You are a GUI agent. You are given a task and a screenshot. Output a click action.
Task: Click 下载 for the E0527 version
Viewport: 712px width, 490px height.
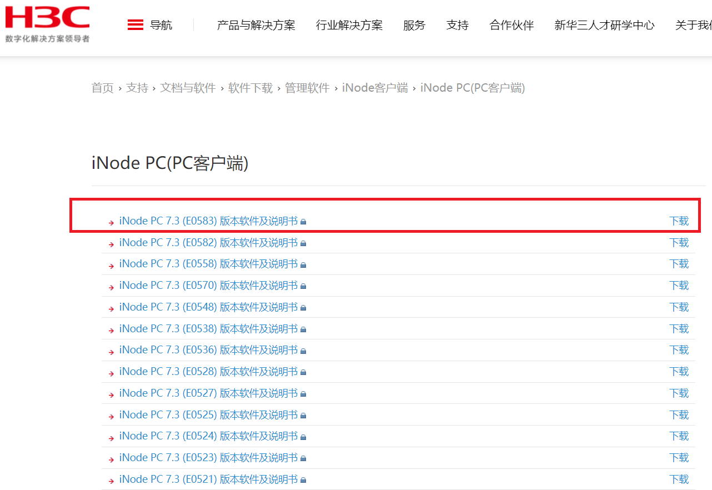[x=679, y=393]
